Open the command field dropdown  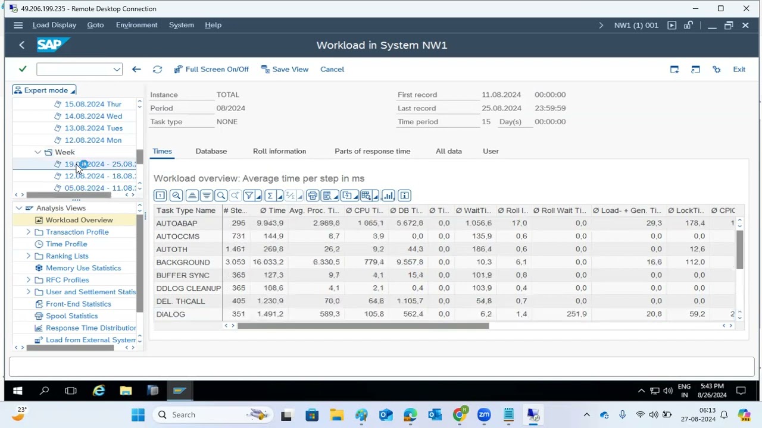(117, 70)
